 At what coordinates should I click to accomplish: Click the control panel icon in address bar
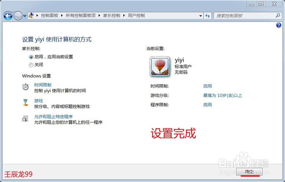31,15
